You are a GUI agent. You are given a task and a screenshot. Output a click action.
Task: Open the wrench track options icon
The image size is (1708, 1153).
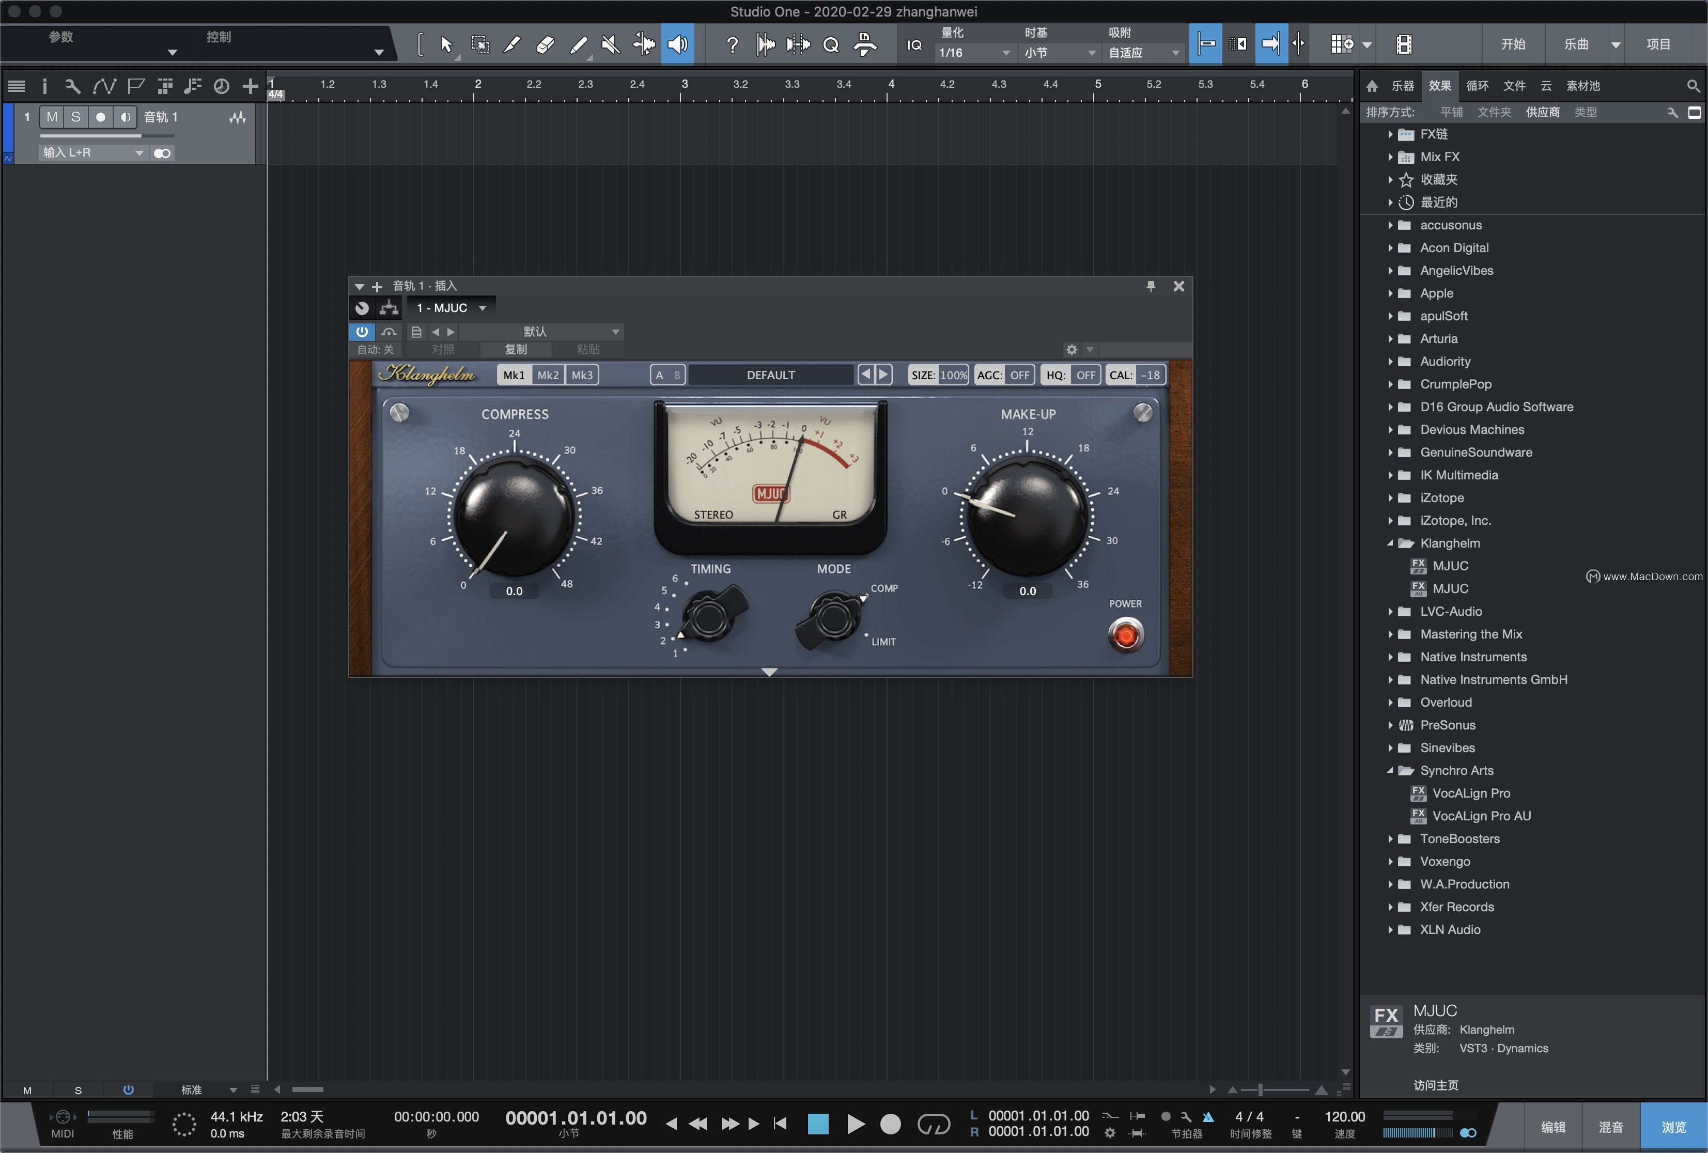click(72, 87)
